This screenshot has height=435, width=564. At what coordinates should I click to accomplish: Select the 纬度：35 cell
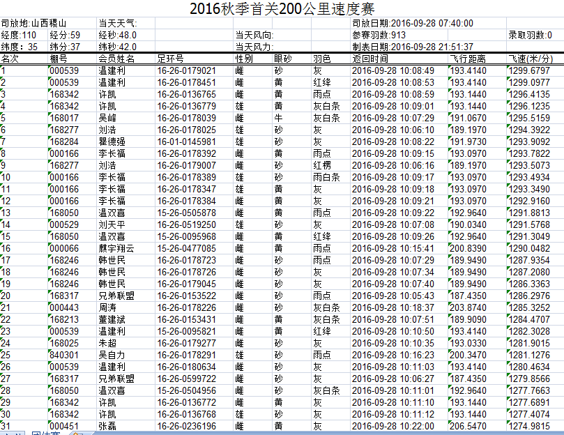pos(19,47)
